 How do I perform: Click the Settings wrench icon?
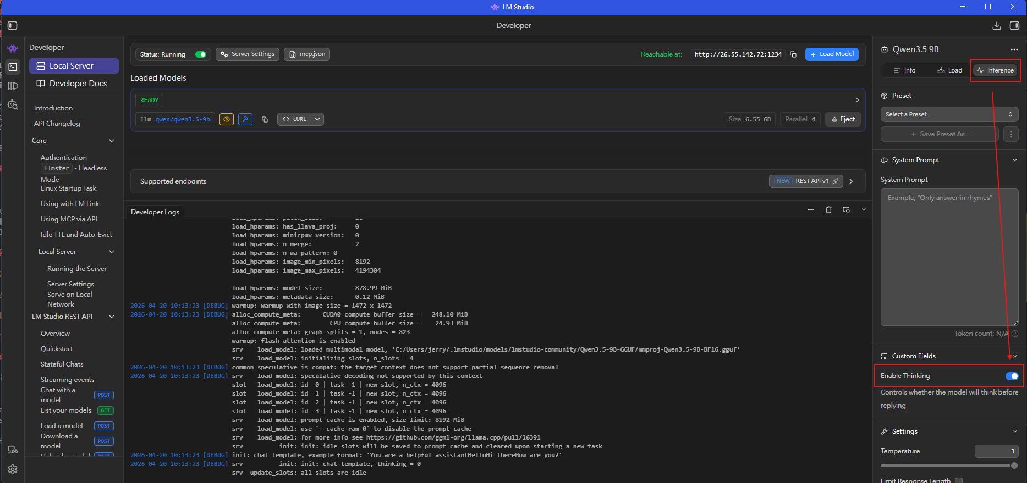885,431
